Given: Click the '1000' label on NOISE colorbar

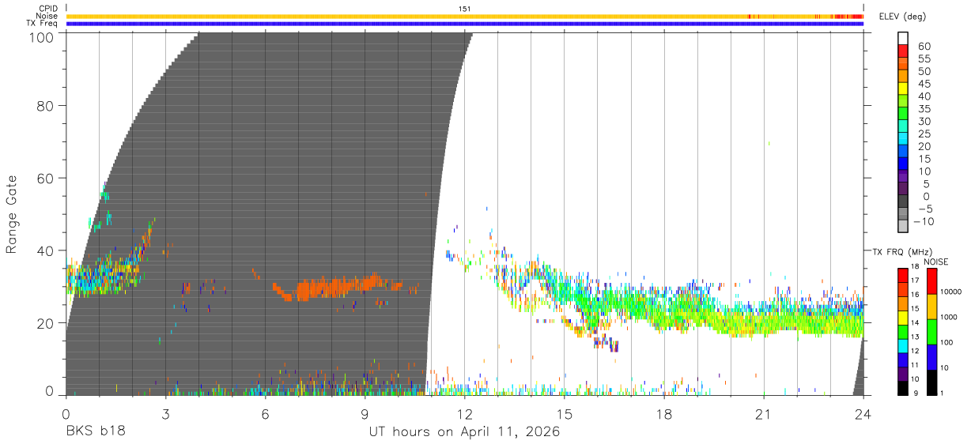Looking at the screenshot, I should click(x=950, y=317).
